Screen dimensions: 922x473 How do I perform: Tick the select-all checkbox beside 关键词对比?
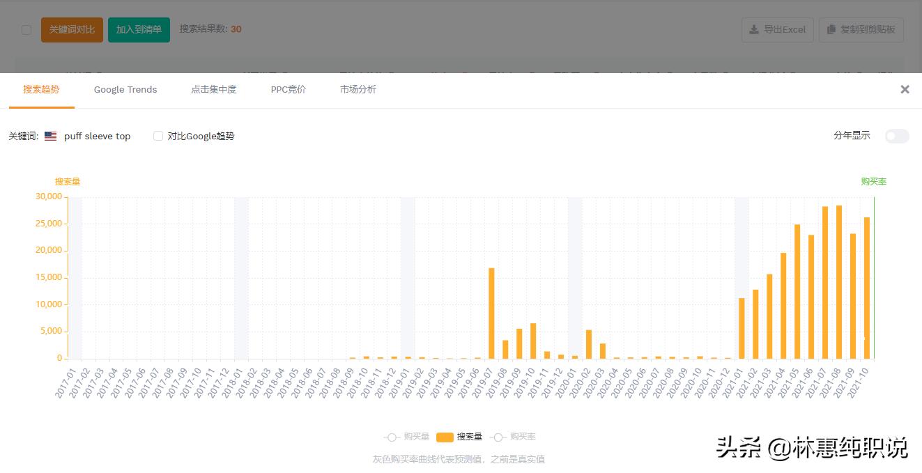tap(26, 30)
